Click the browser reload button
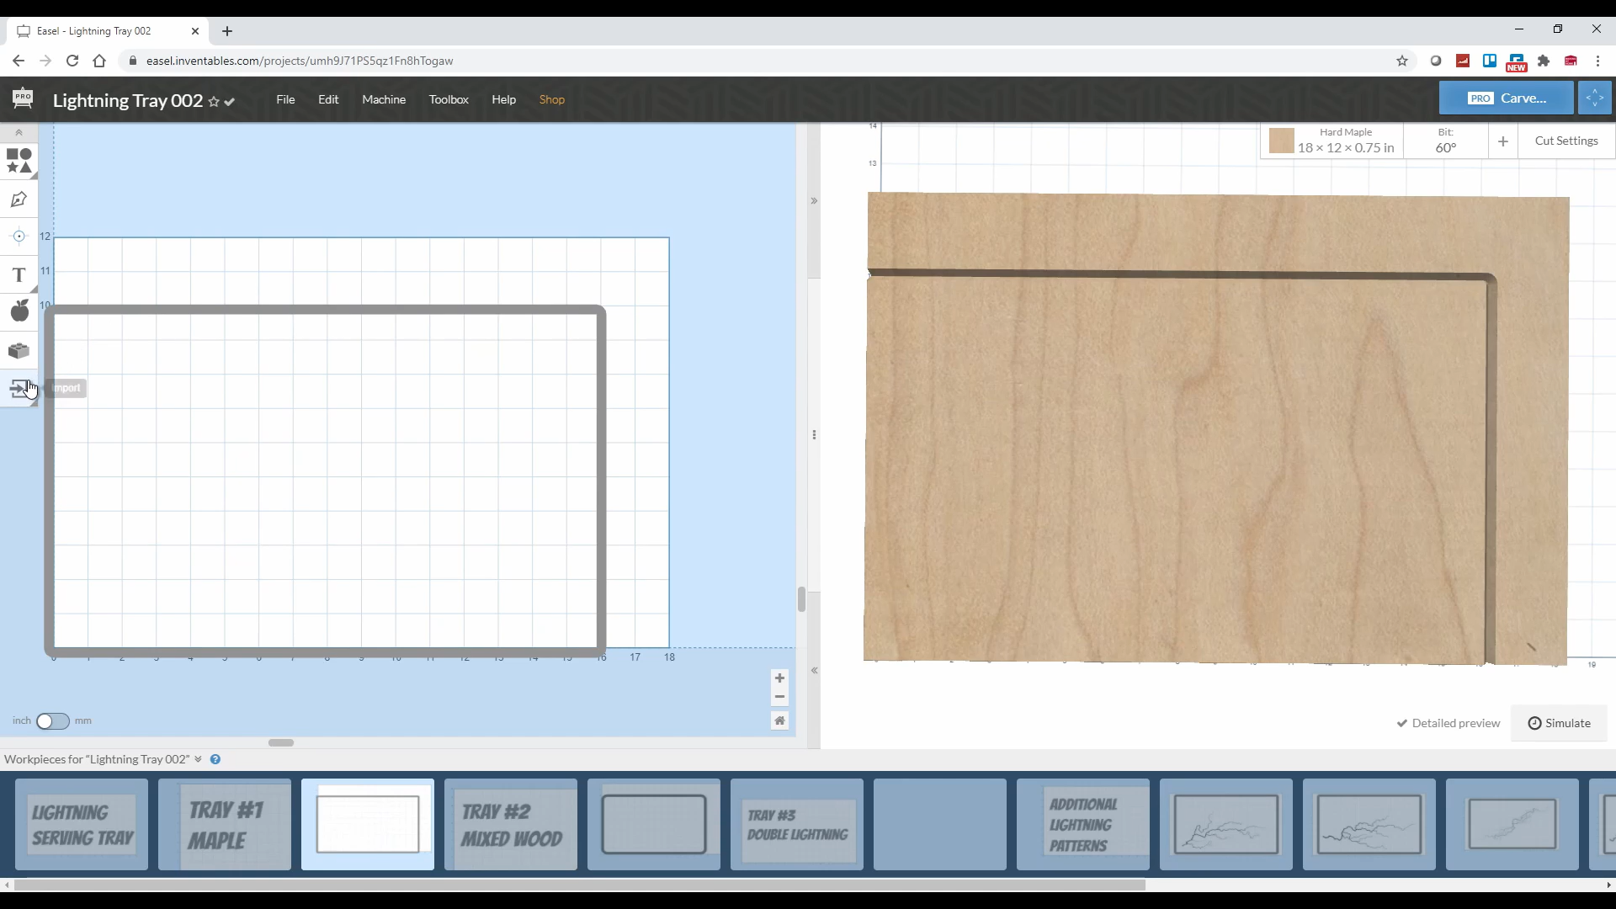The image size is (1616, 909). [x=72, y=61]
